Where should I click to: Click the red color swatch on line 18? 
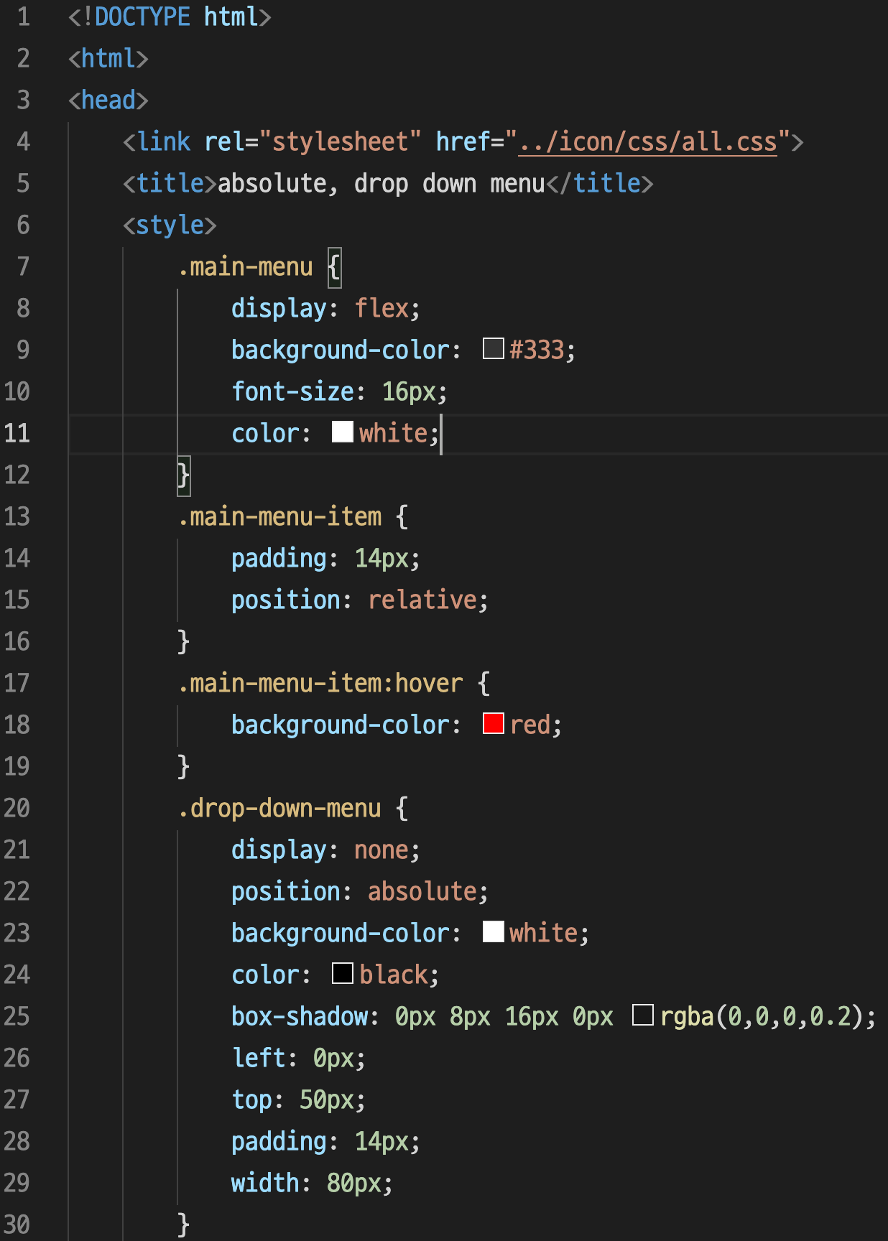(494, 723)
